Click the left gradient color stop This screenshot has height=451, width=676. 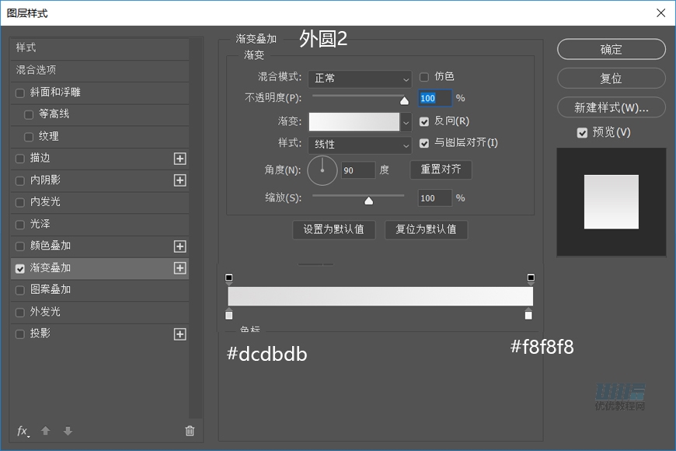point(228,315)
